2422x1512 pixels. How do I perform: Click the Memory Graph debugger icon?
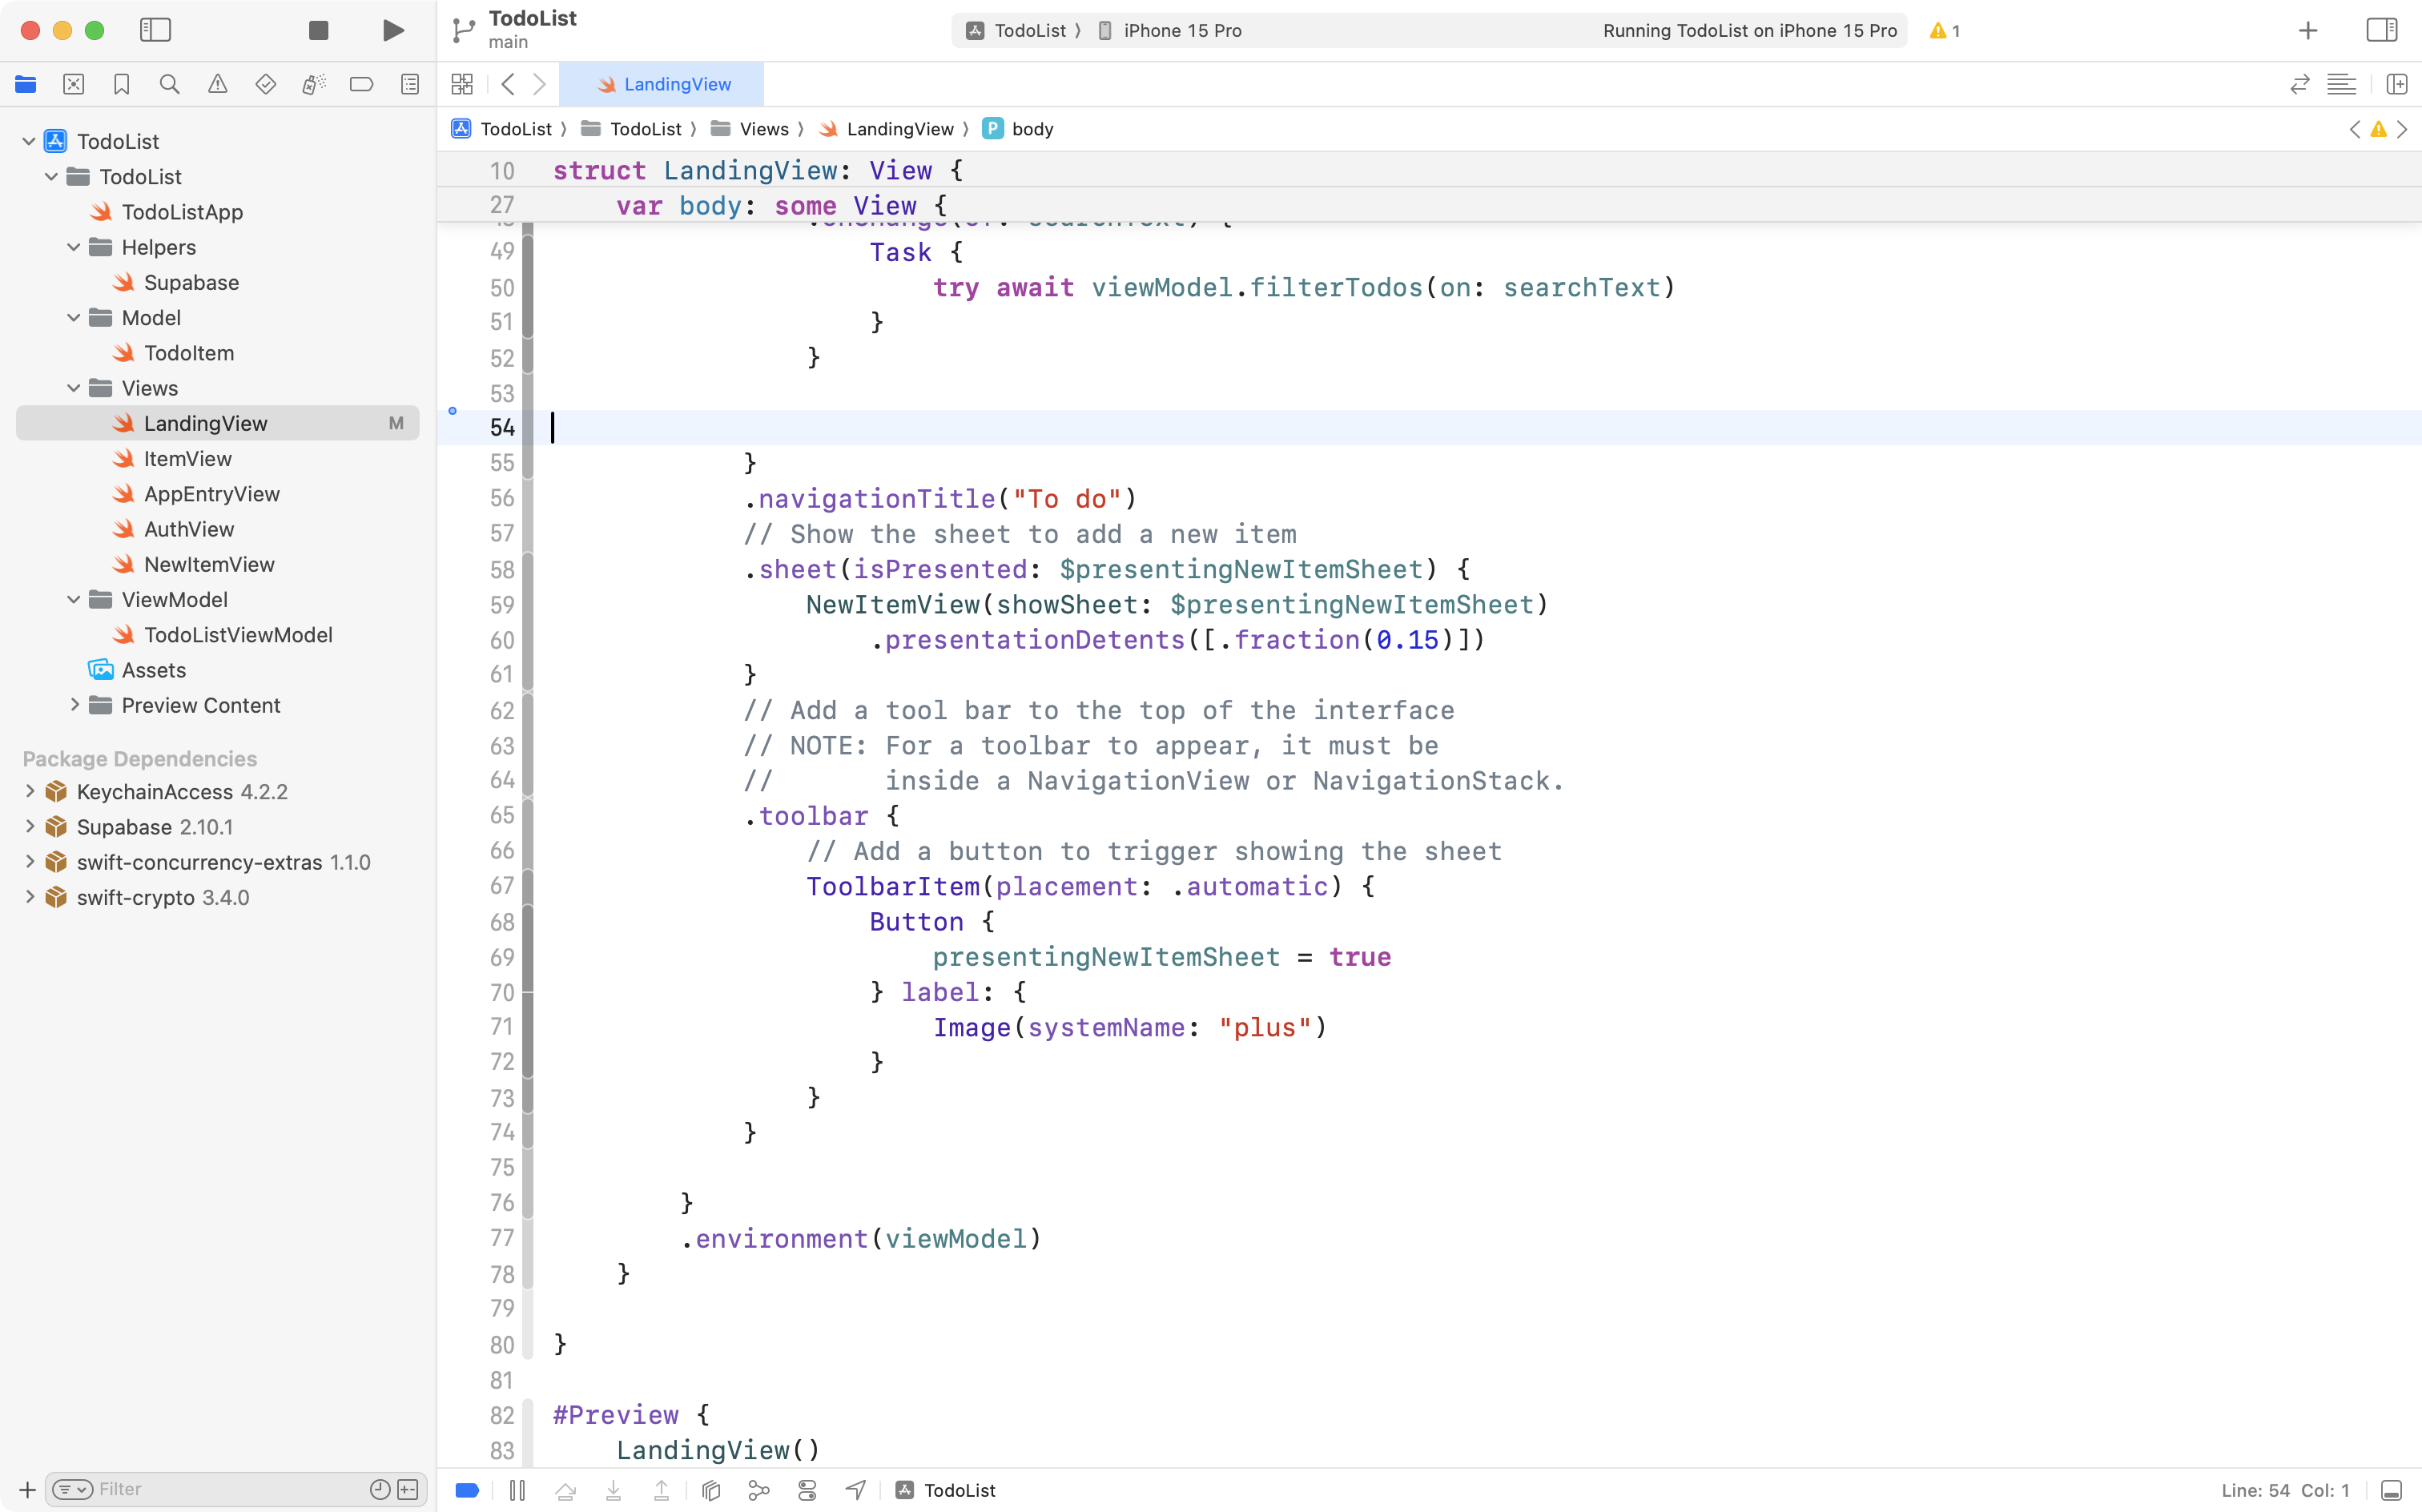759,1490
